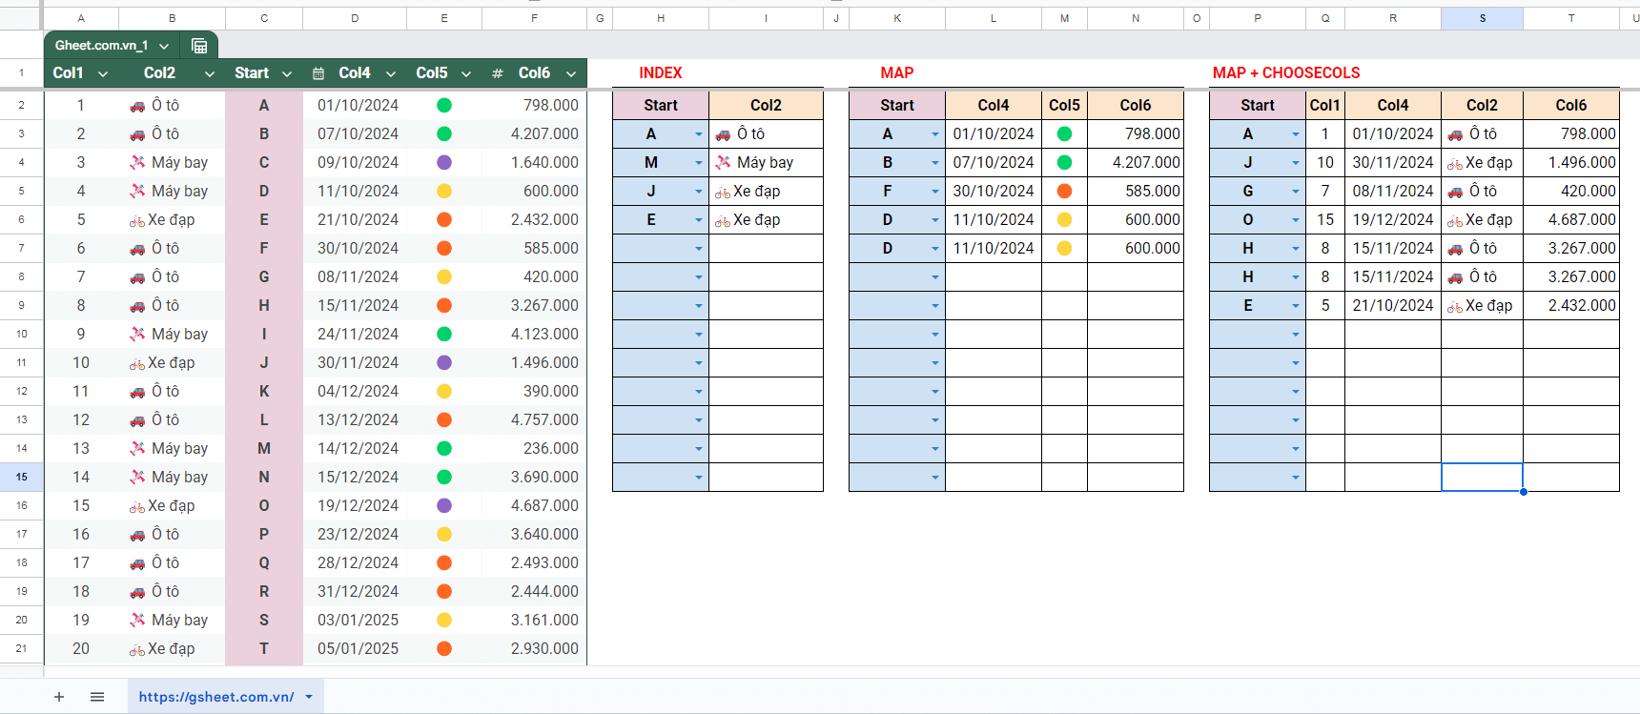Select column S header
This screenshot has height=714, width=1640.
(1482, 18)
